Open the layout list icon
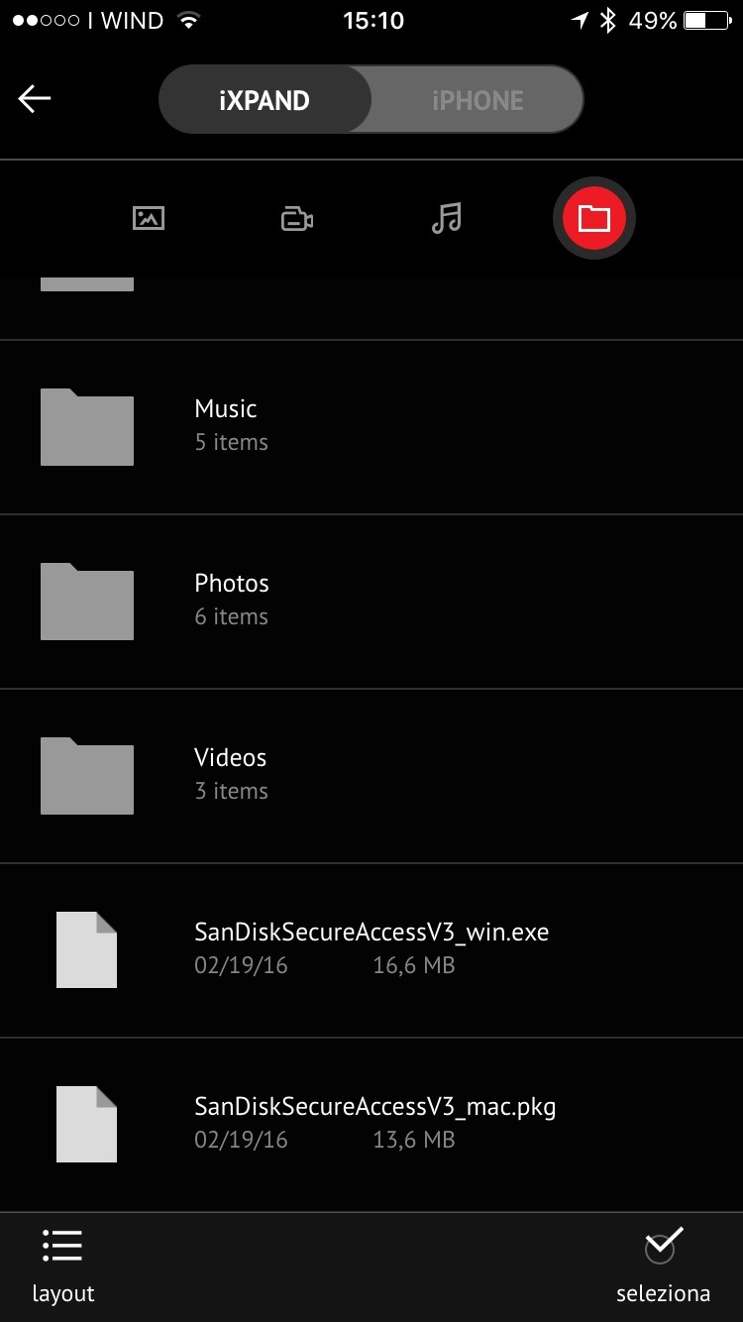Screen dimensions: 743x1322 pos(62,1246)
